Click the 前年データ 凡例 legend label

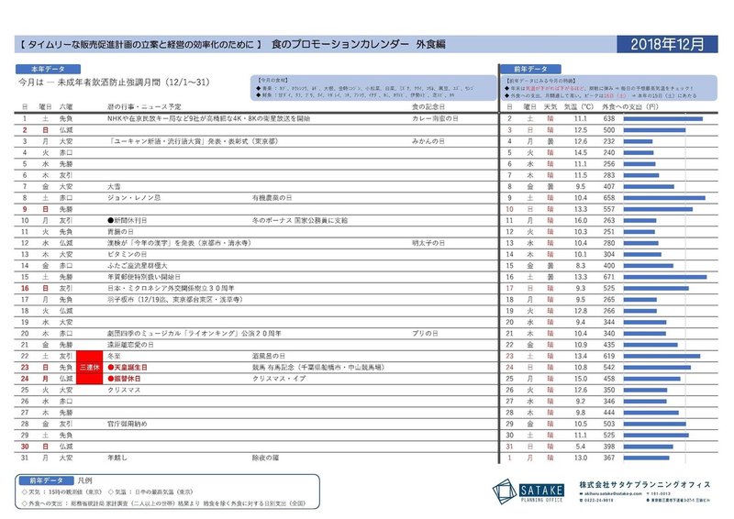tap(45, 480)
